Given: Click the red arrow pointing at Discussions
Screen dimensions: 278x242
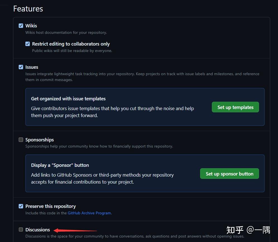Looking at the screenshot, I should tap(75, 231).
